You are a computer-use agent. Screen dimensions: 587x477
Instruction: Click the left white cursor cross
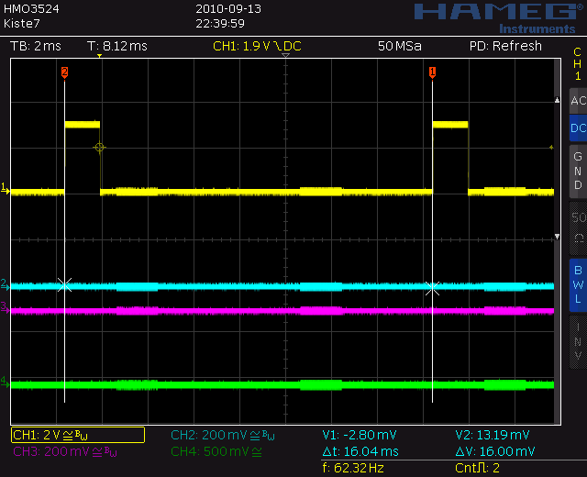[65, 285]
